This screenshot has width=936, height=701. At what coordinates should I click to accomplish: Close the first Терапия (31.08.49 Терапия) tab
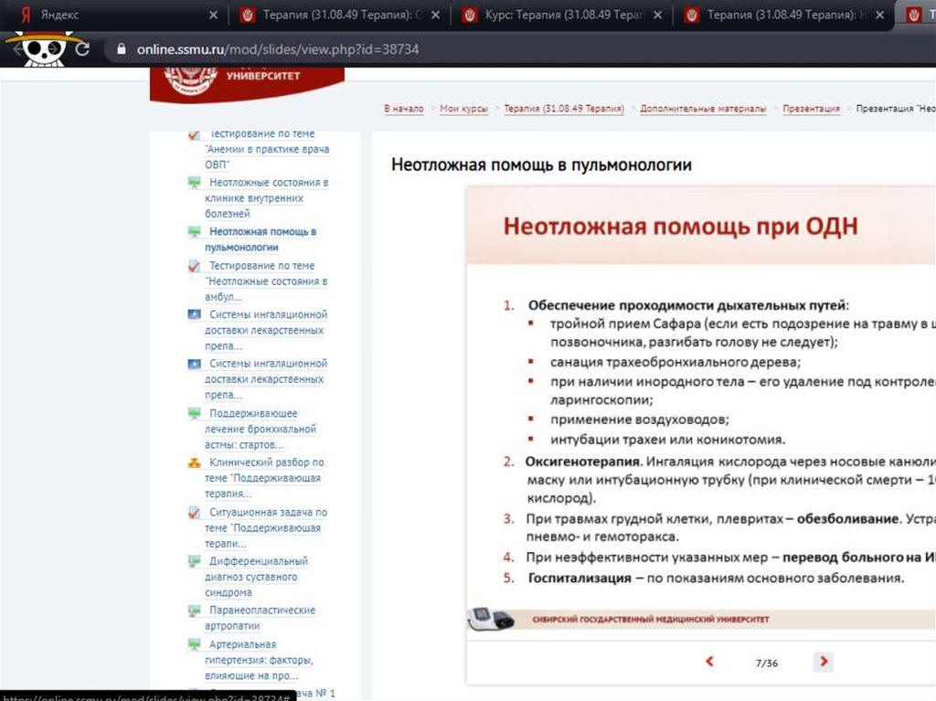(435, 15)
